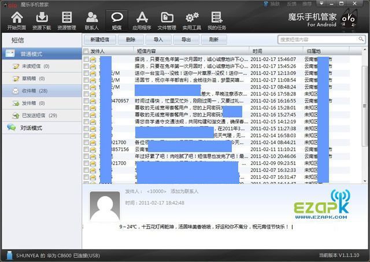The height and width of the screenshot is (262, 370).
Task: Click 对话模式 chat bubbles icon
Action: point(11,128)
